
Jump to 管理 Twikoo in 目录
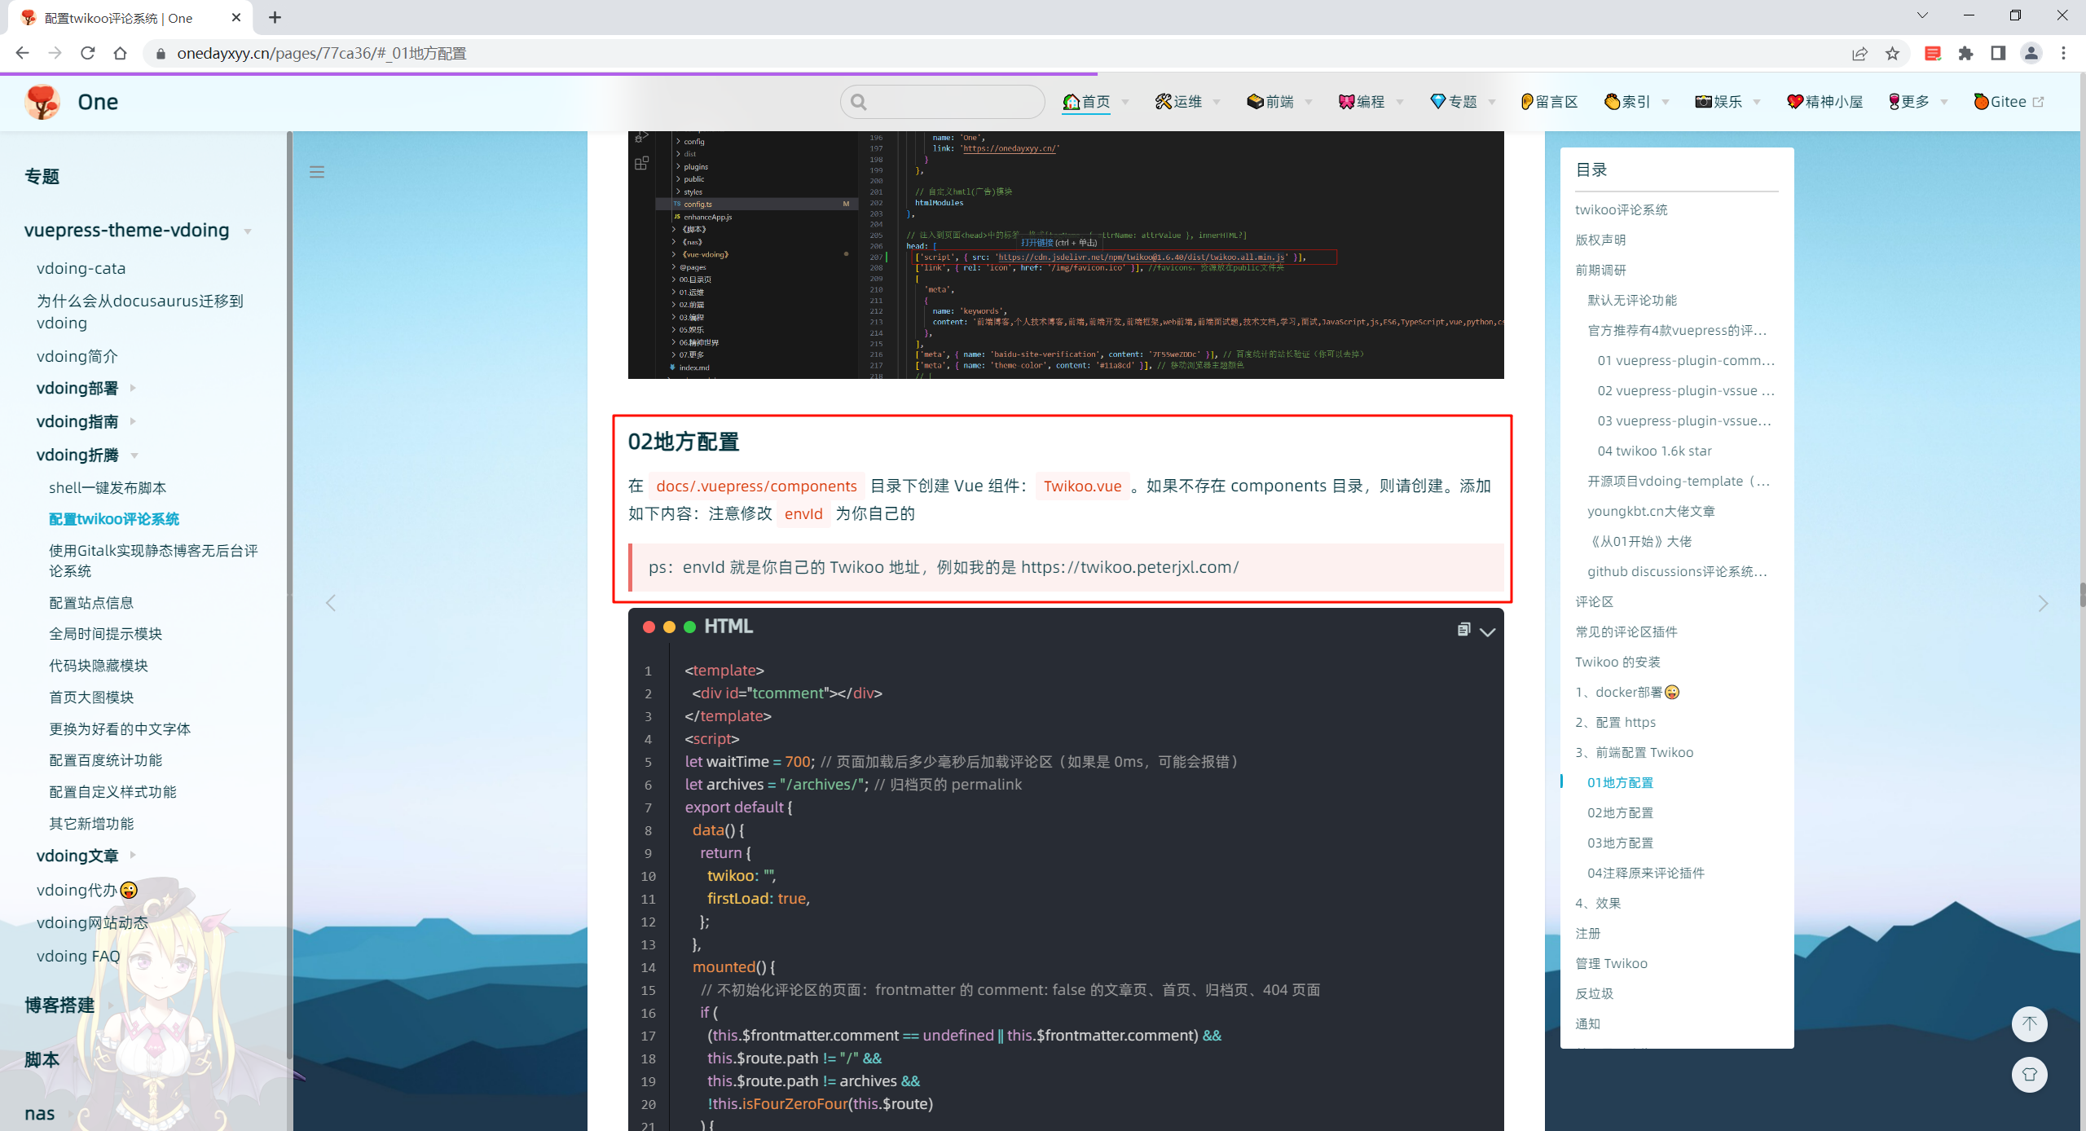[1611, 963]
